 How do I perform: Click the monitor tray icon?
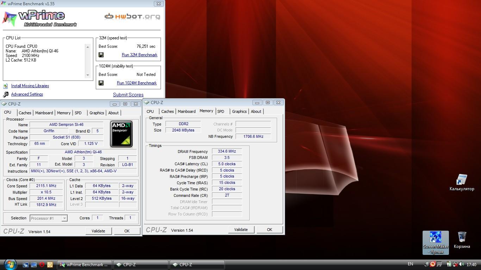439,264
